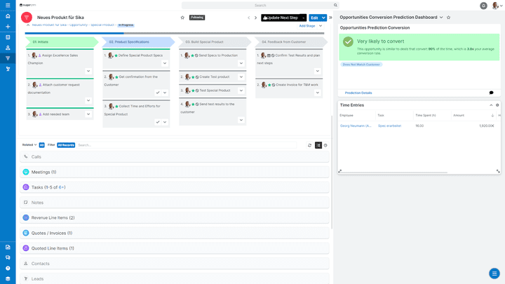Collapse the Time Entries panel
This screenshot has width=505, height=284.
click(491, 105)
